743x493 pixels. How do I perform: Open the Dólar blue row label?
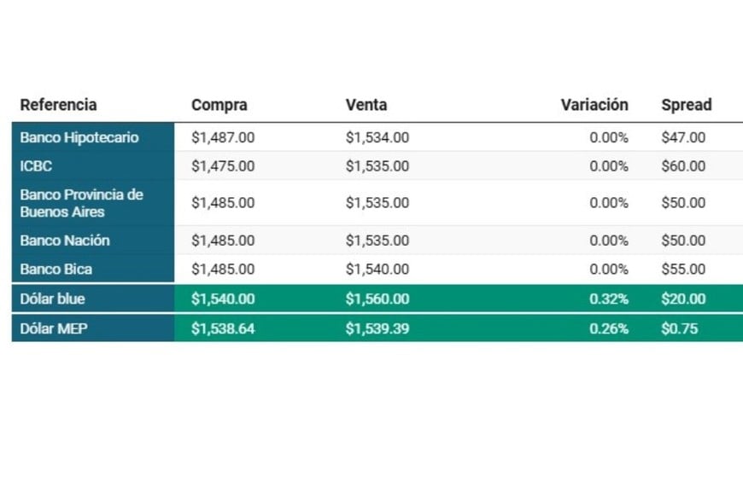point(52,299)
